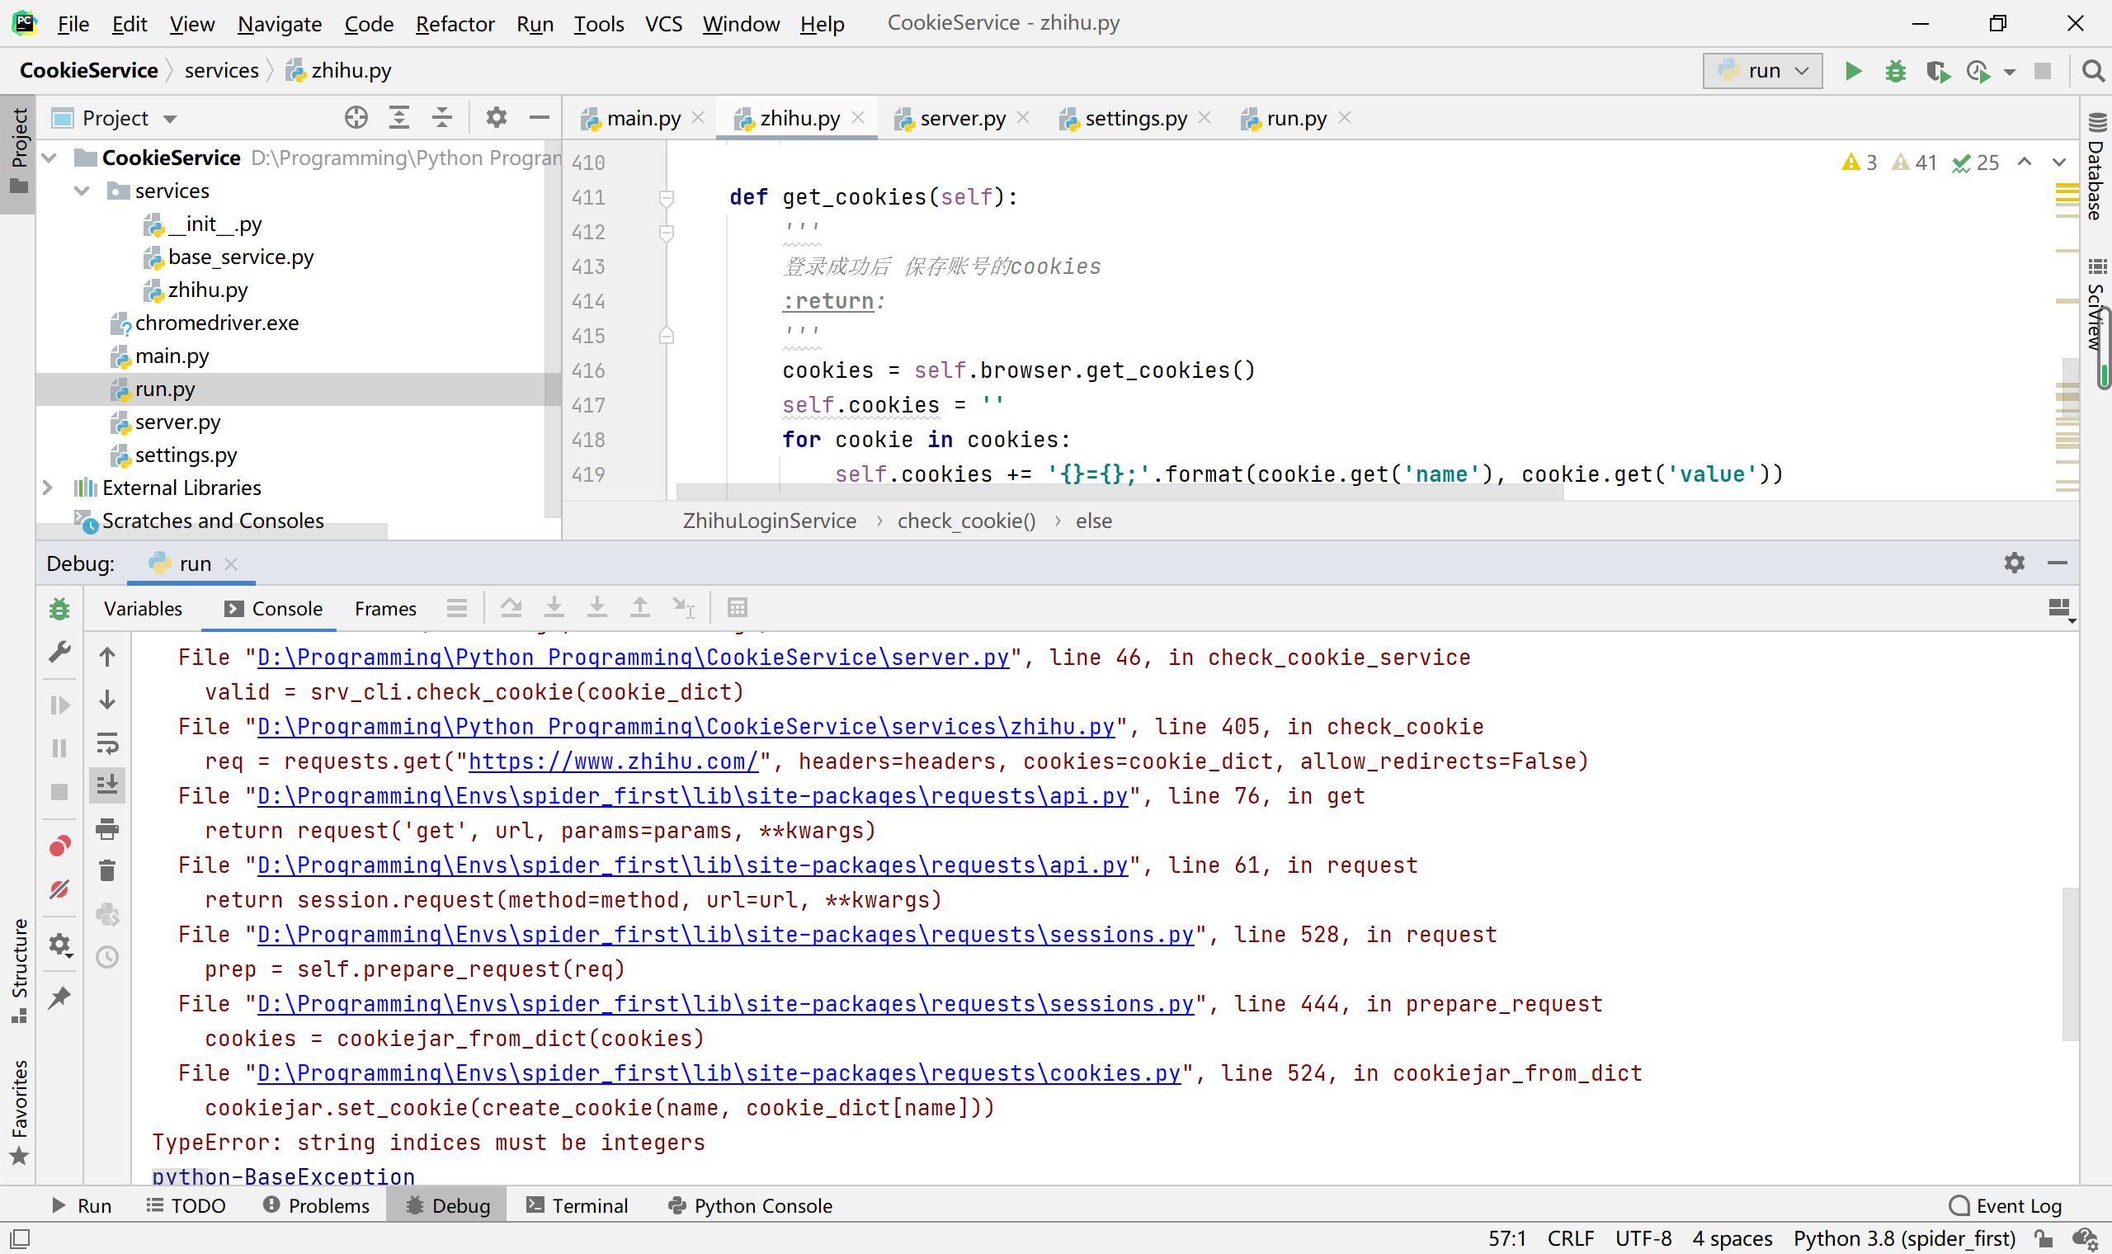Viewport: 2112px width, 1254px height.
Task: Switch to Frames tab in debugger
Action: click(385, 608)
